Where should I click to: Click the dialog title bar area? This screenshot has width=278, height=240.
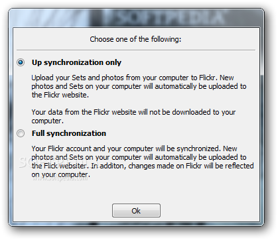136,18
